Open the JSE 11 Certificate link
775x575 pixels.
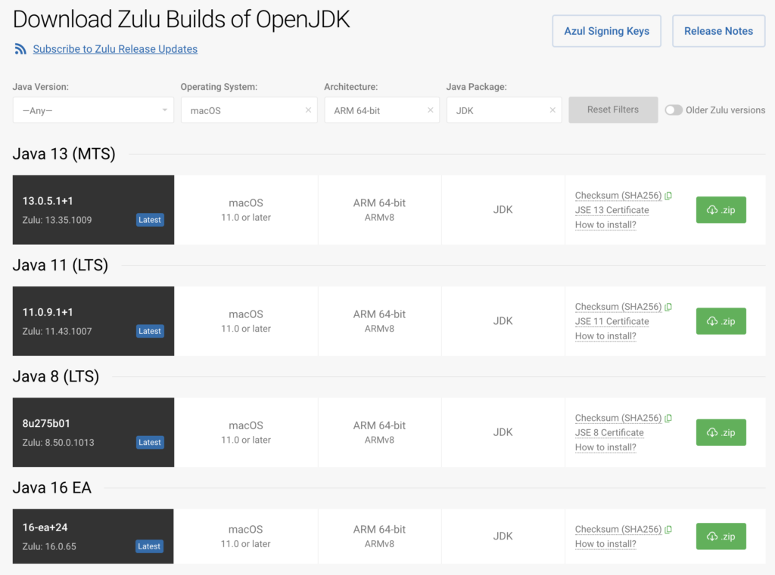coord(612,321)
